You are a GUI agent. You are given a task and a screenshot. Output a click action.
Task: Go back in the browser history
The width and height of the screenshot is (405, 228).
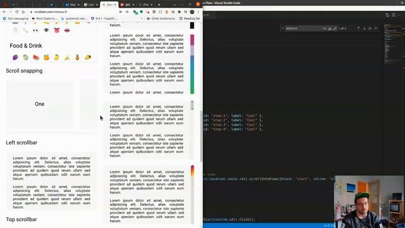(x=4, y=12)
